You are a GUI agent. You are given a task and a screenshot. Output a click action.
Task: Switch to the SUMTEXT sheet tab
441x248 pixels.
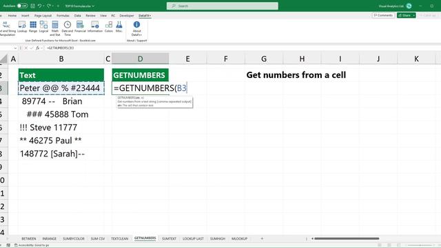click(x=169, y=238)
